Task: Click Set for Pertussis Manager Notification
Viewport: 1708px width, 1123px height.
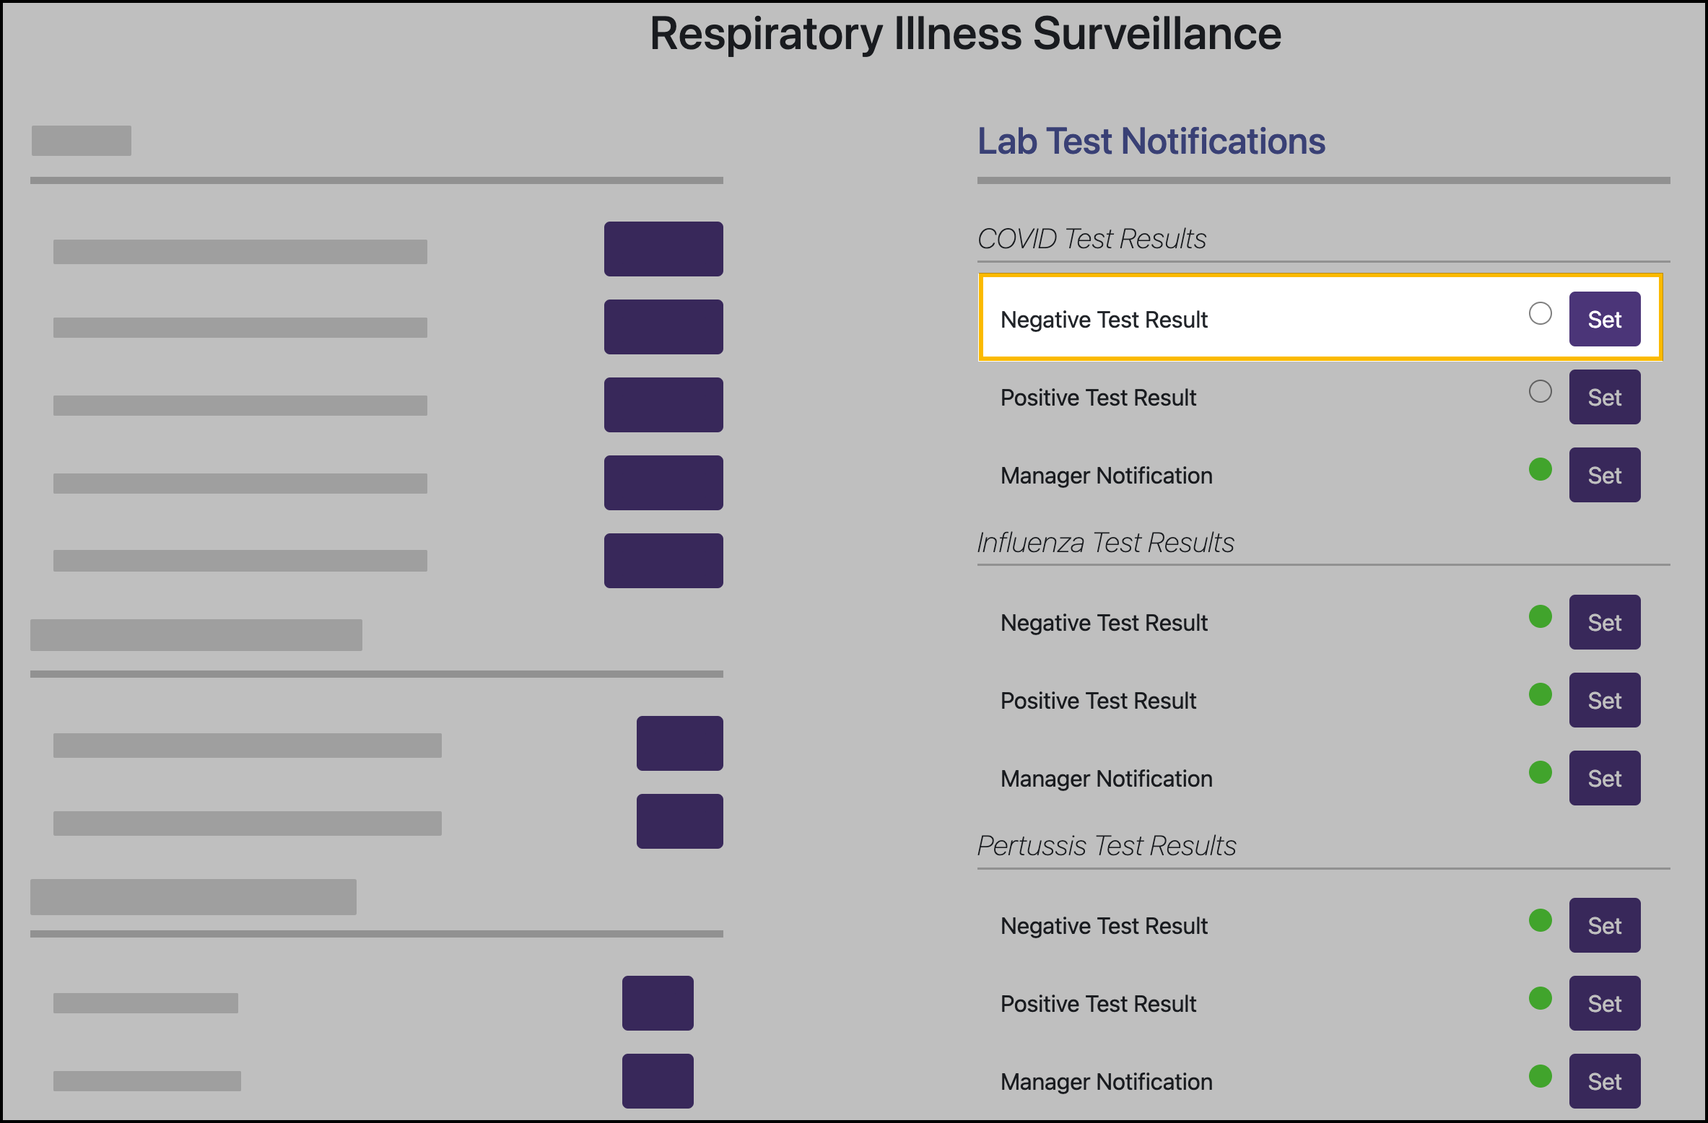Action: tap(1604, 1081)
